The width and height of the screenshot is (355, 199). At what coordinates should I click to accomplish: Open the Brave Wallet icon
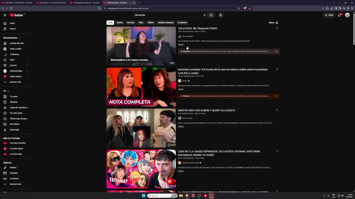click(x=340, y=8)
